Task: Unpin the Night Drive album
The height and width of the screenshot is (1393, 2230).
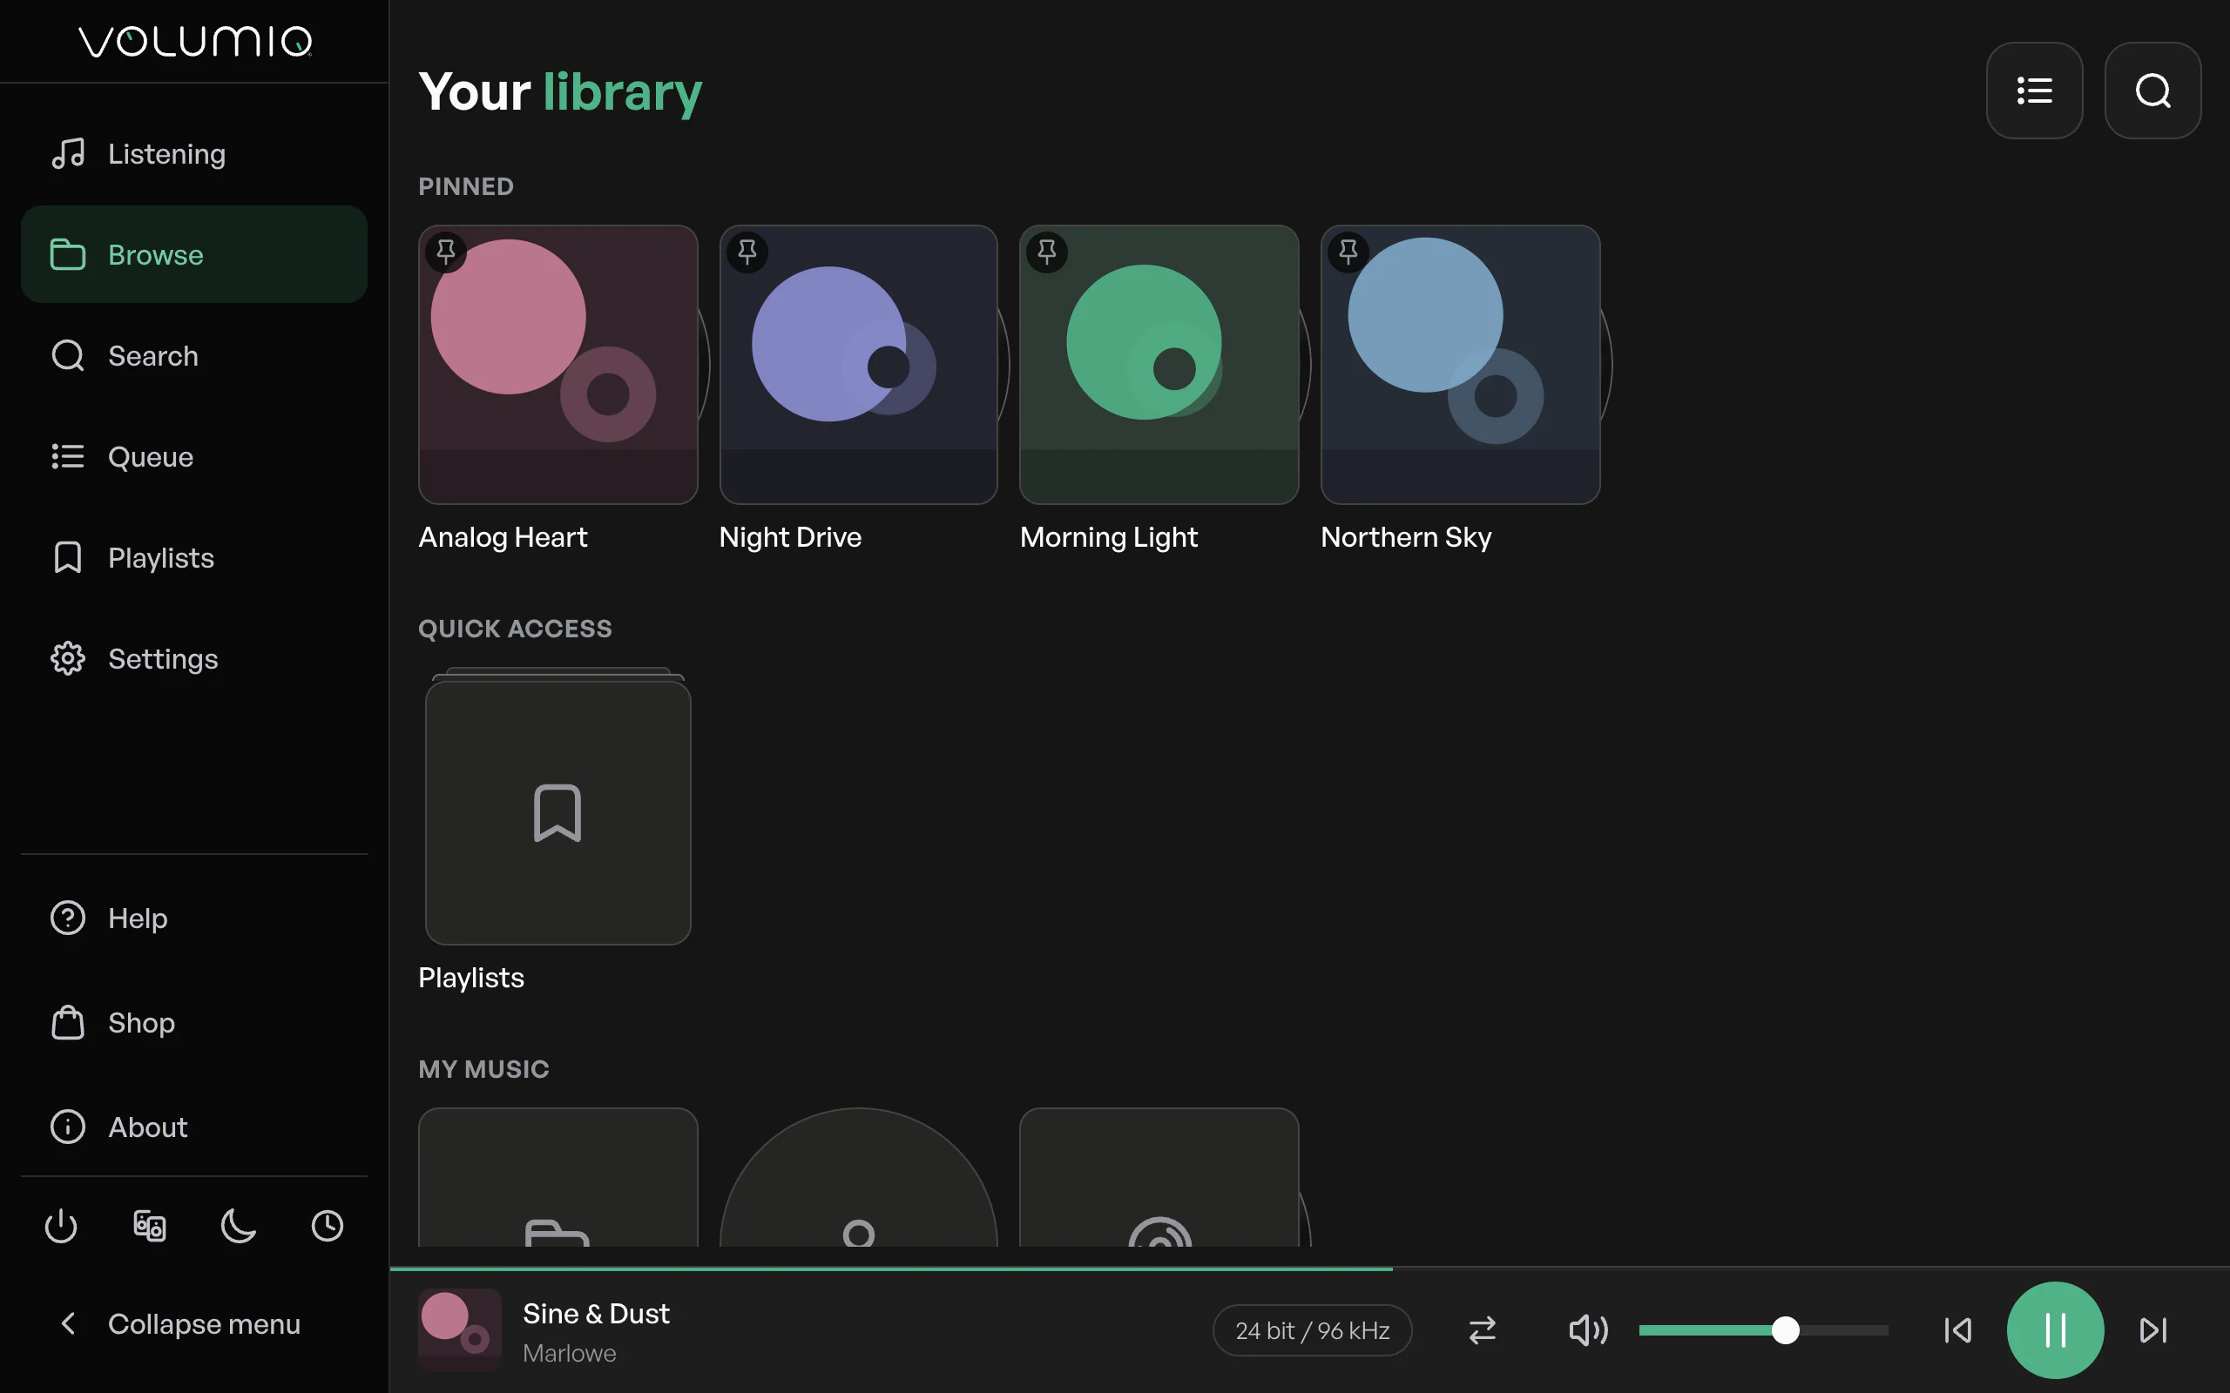Action: (x=747, y=252)
